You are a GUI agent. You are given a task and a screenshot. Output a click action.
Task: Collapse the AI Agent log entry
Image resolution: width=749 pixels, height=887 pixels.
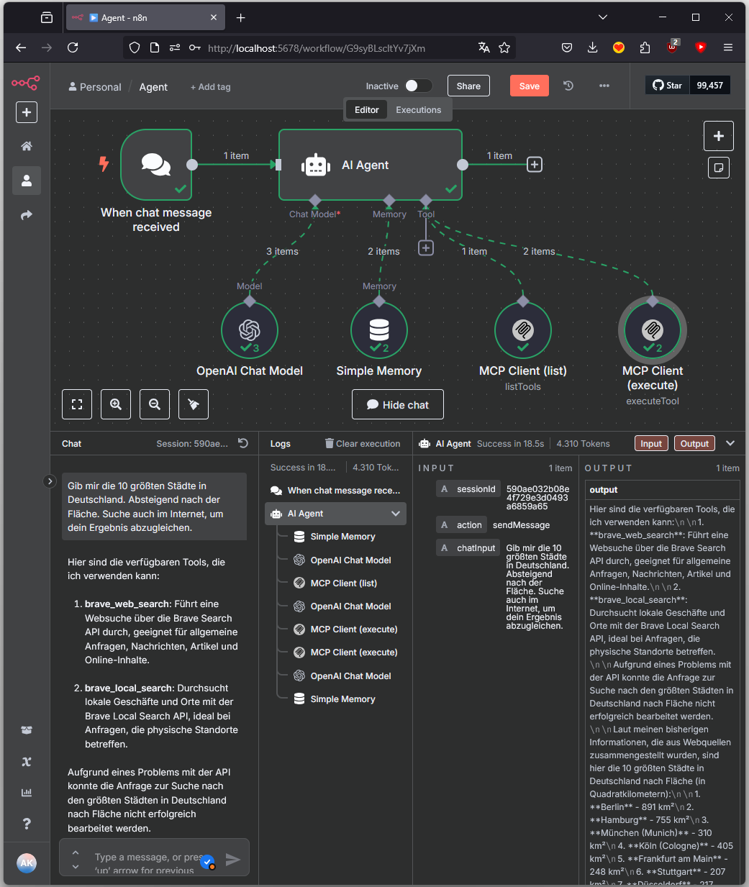(395, 514)
